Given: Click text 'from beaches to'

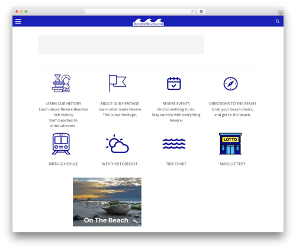Looking at the screenshot, I should click(63, 120).
